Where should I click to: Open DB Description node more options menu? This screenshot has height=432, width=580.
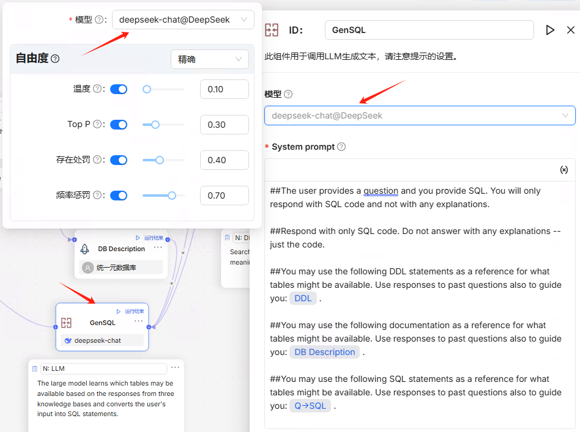[158, 247]
